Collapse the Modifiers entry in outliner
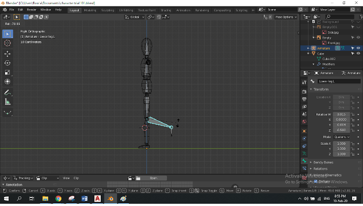 click(314, 64)
